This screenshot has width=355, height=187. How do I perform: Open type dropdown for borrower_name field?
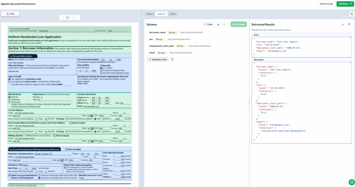(x=173, y=33)
